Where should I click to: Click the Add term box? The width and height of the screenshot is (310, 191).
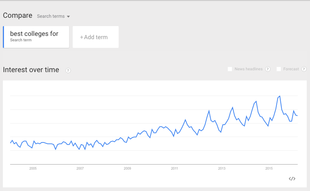pos(95,37)
